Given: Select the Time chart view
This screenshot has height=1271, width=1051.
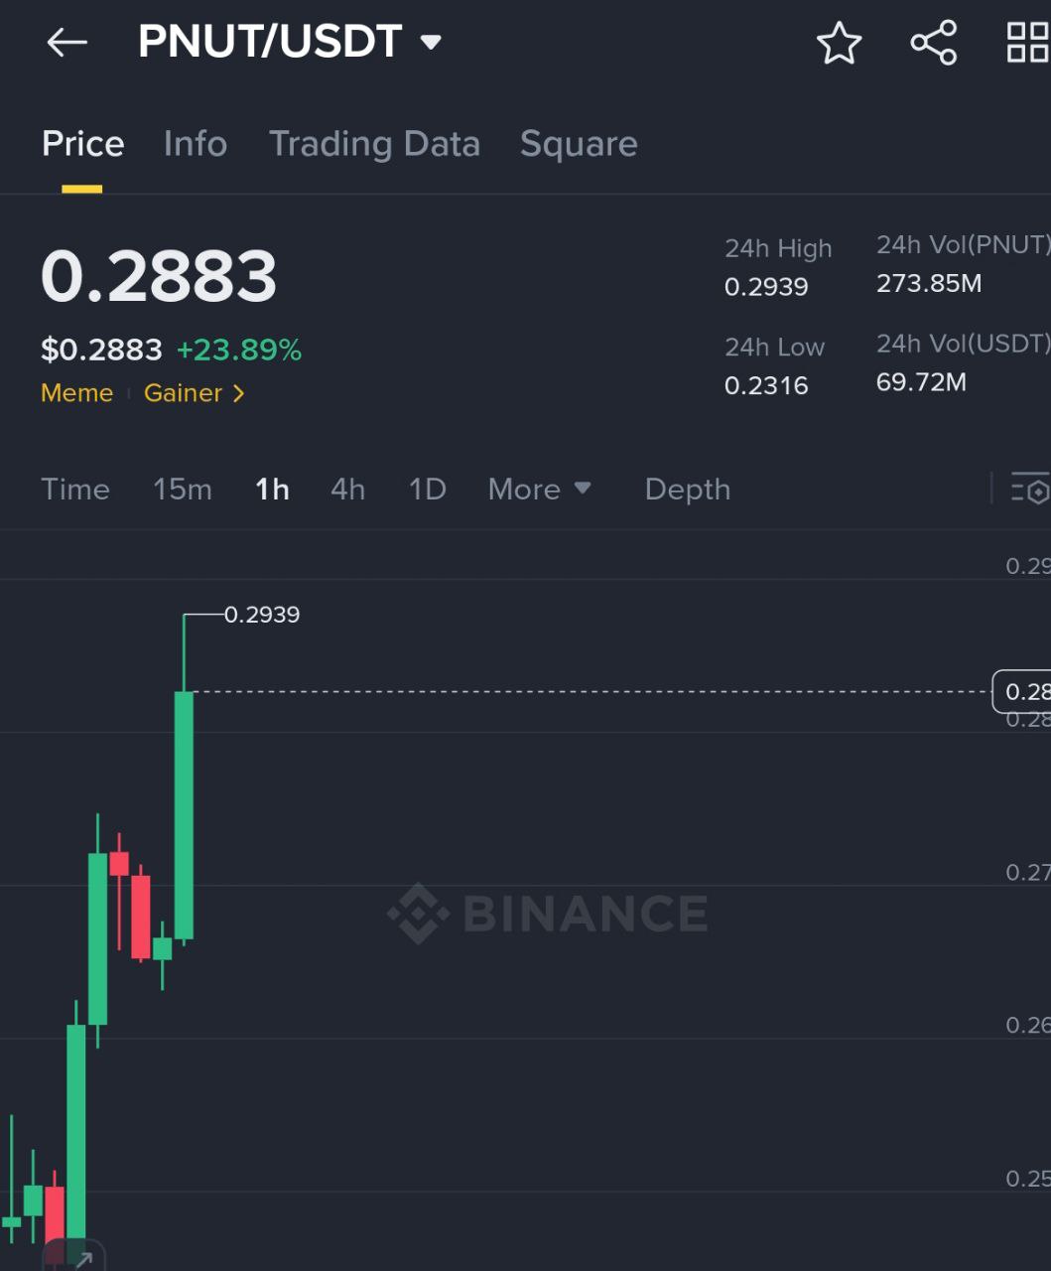Looking at the screenshot, I should point(75,489).
